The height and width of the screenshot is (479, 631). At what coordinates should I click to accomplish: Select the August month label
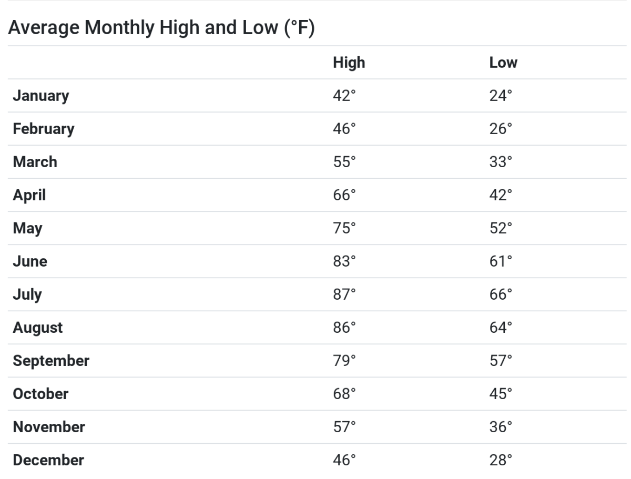click(37, 328)
